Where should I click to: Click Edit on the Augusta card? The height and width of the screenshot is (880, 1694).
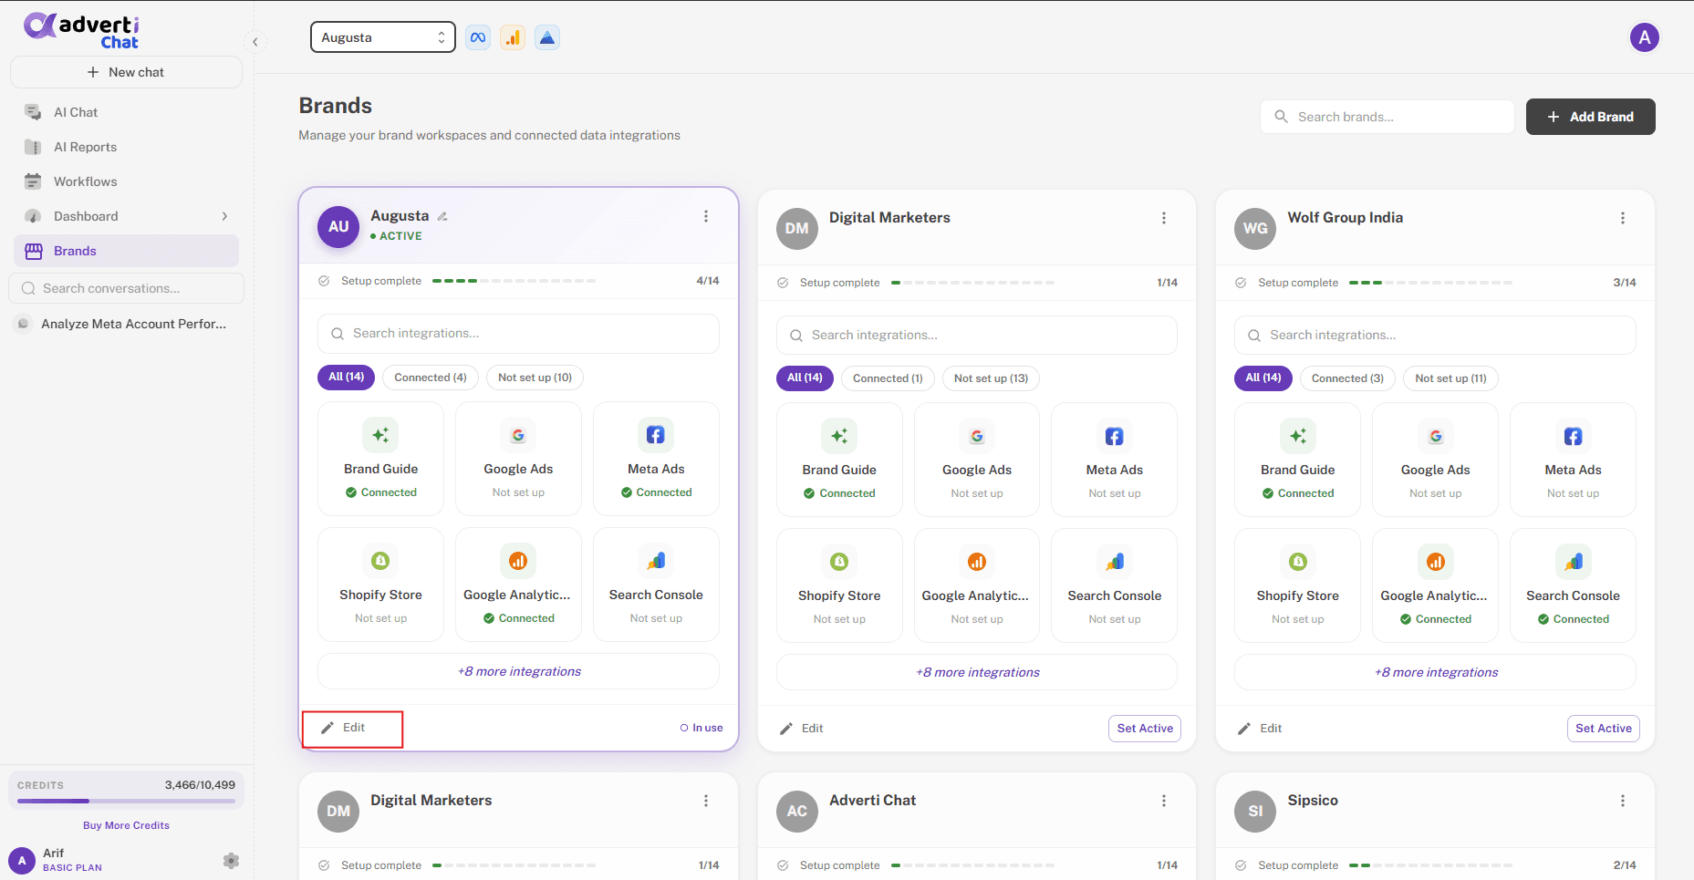click(x=344, y=728)
